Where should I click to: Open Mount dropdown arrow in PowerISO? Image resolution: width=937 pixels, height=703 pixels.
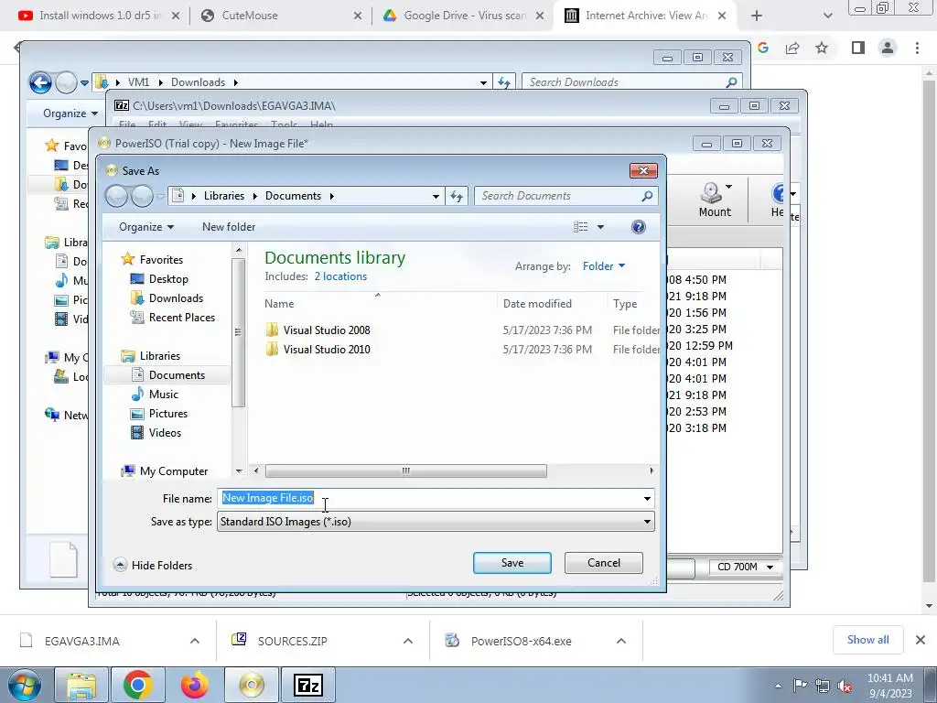[x=729, y=187]
